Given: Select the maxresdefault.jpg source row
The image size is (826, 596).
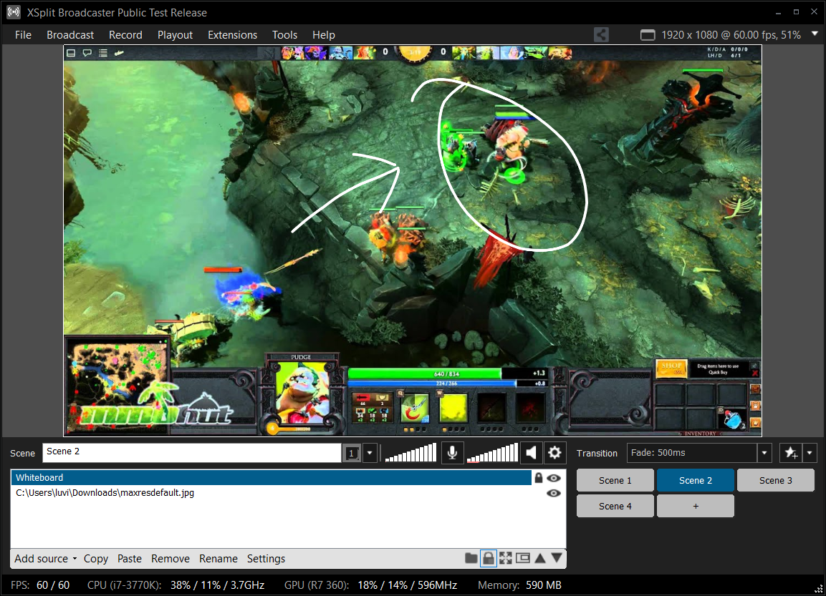Looking at the screenshot, I should click(272, 493).
